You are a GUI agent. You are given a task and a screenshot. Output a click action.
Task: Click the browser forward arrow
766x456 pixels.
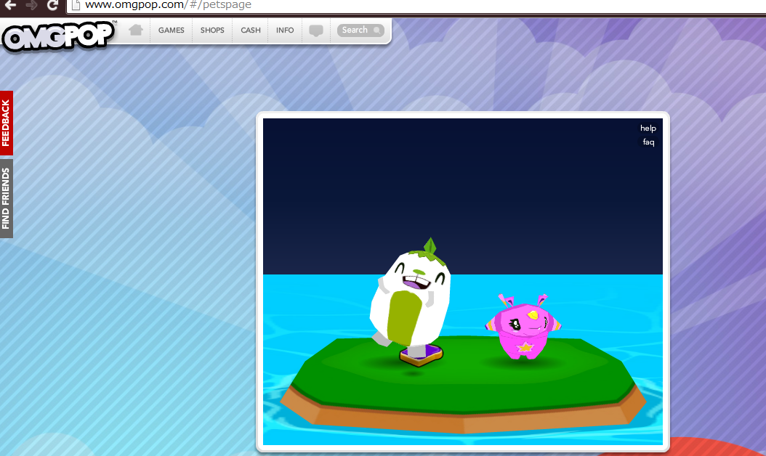click(31, 5)
